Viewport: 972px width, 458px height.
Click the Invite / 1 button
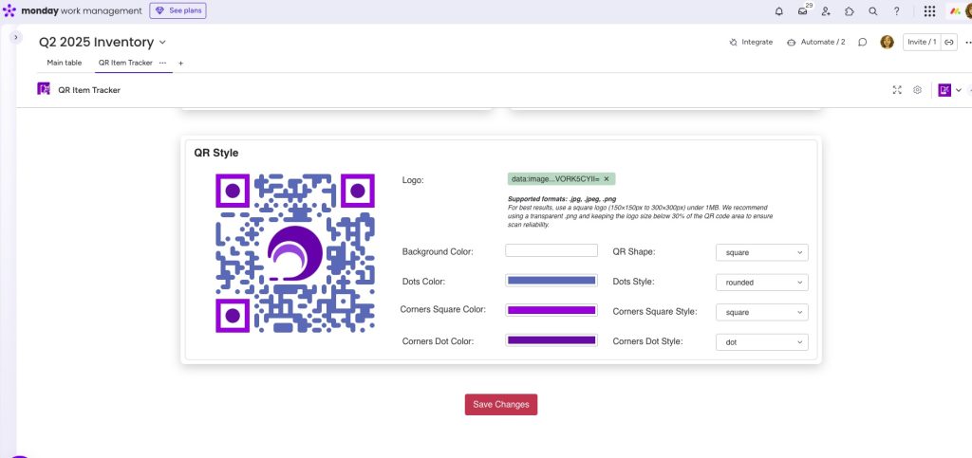[x=922, y=42]
